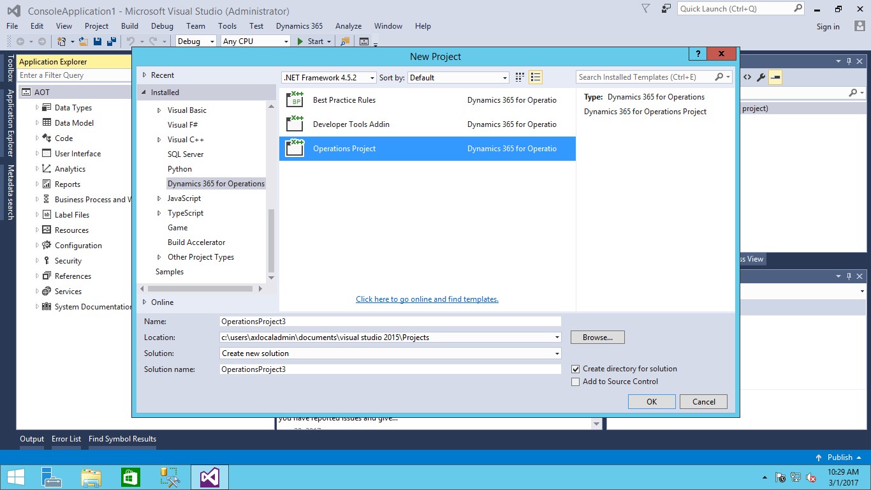
Task: Switch to the Find Symbol Results tab
Action: click(122, 439)
